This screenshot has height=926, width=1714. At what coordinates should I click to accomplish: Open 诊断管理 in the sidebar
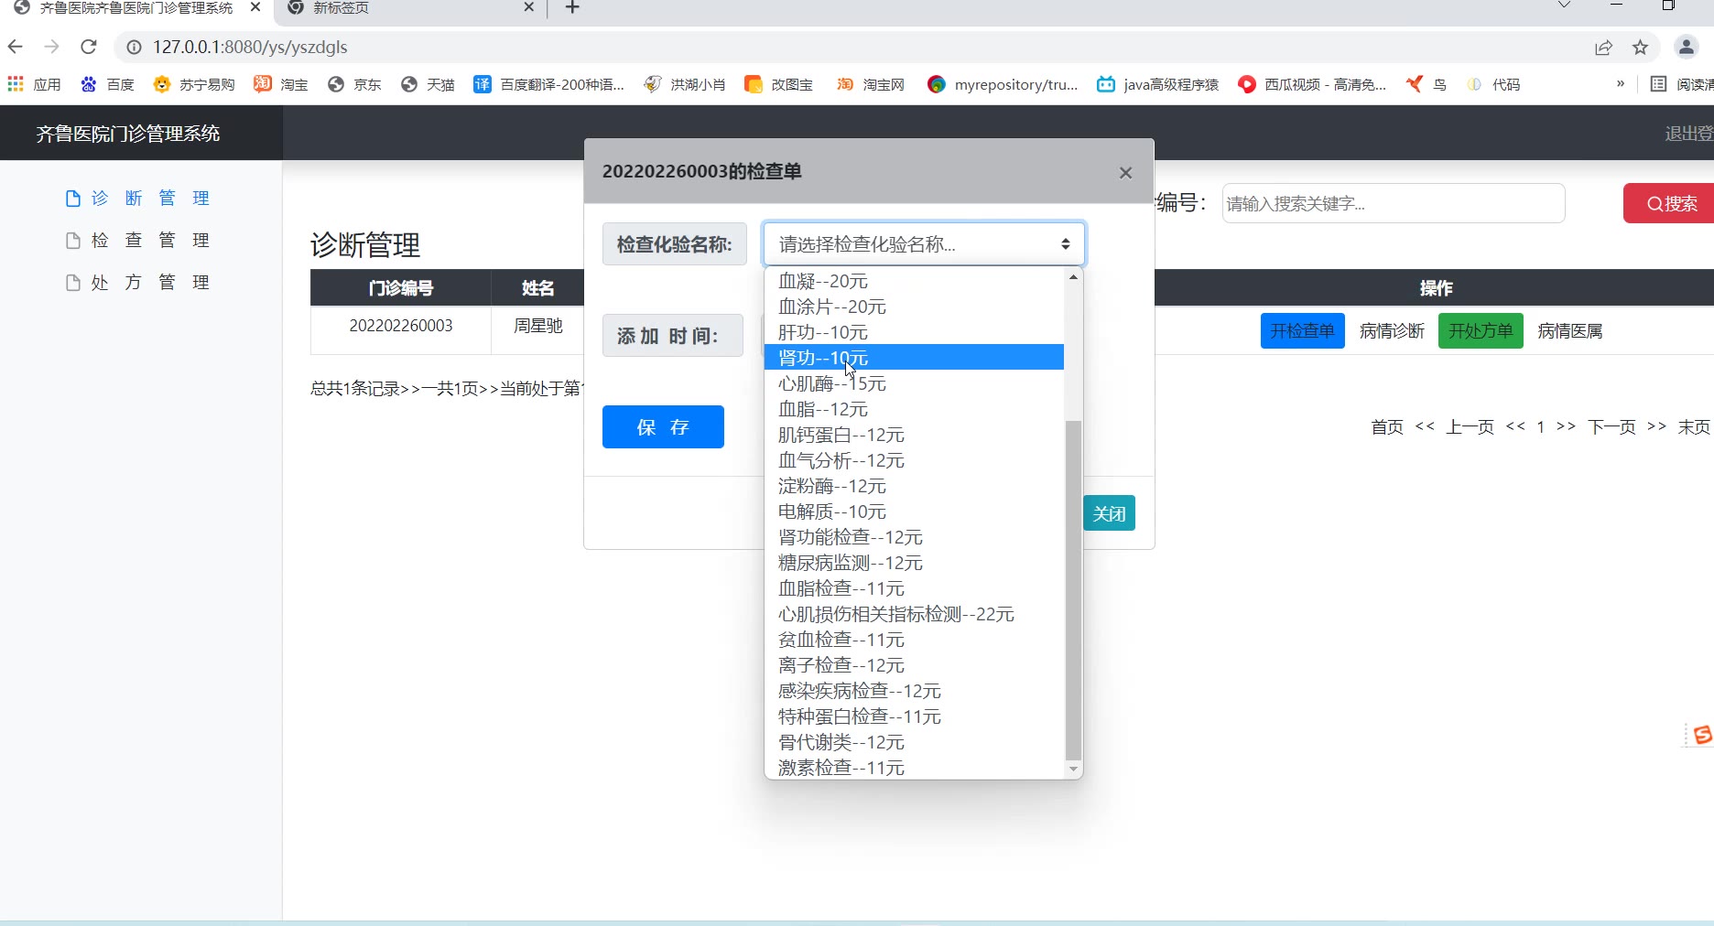[x=137, y=199]
